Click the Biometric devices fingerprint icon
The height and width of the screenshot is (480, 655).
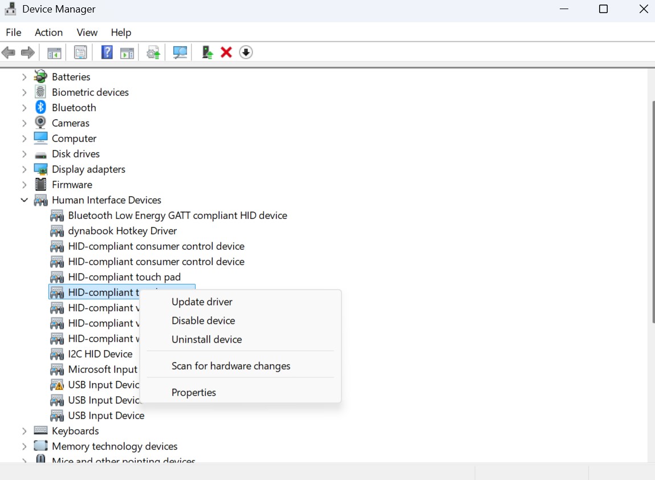[40, 92]
